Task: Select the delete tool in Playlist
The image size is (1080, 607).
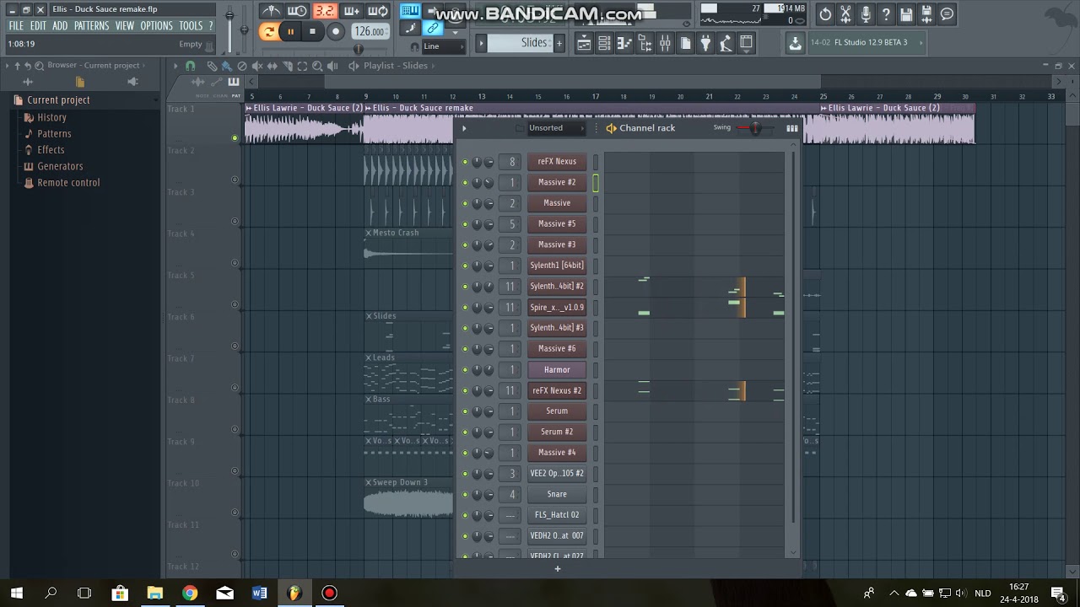Action: (x=242, y=66)
